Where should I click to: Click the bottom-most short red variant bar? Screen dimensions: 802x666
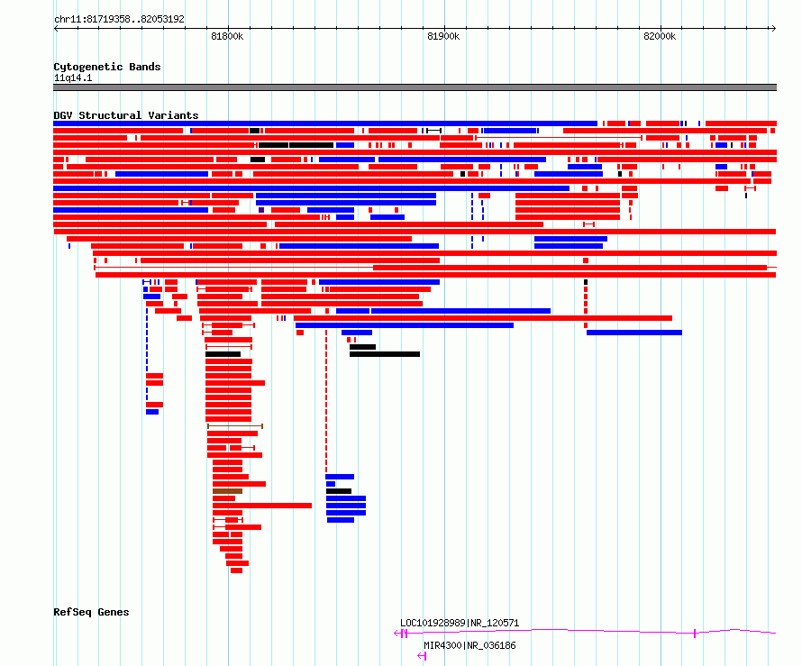click(x=236, y=570)
